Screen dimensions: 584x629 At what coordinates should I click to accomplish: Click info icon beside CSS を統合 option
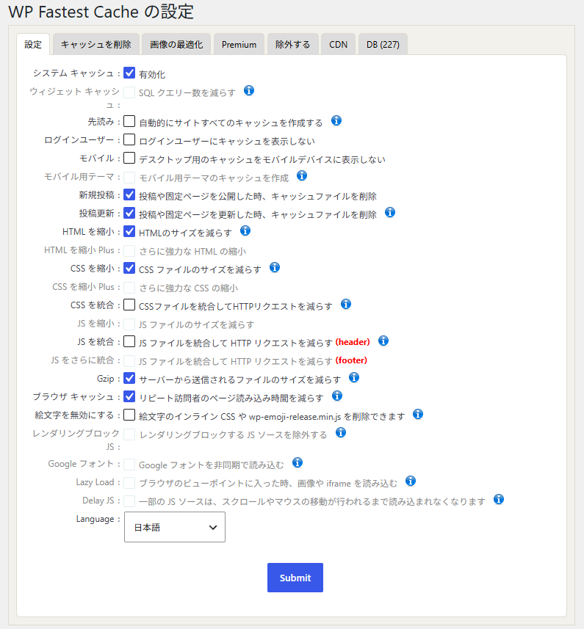(346, 304)
